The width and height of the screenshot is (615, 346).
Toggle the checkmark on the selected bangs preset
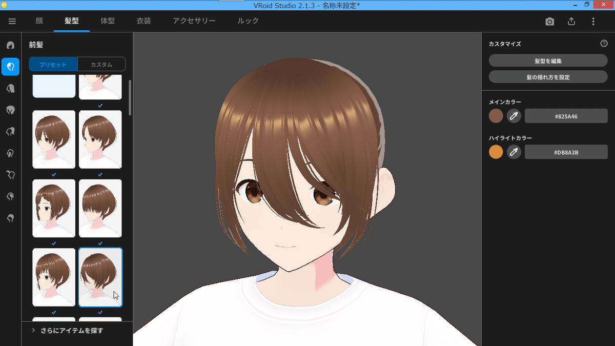100,312
